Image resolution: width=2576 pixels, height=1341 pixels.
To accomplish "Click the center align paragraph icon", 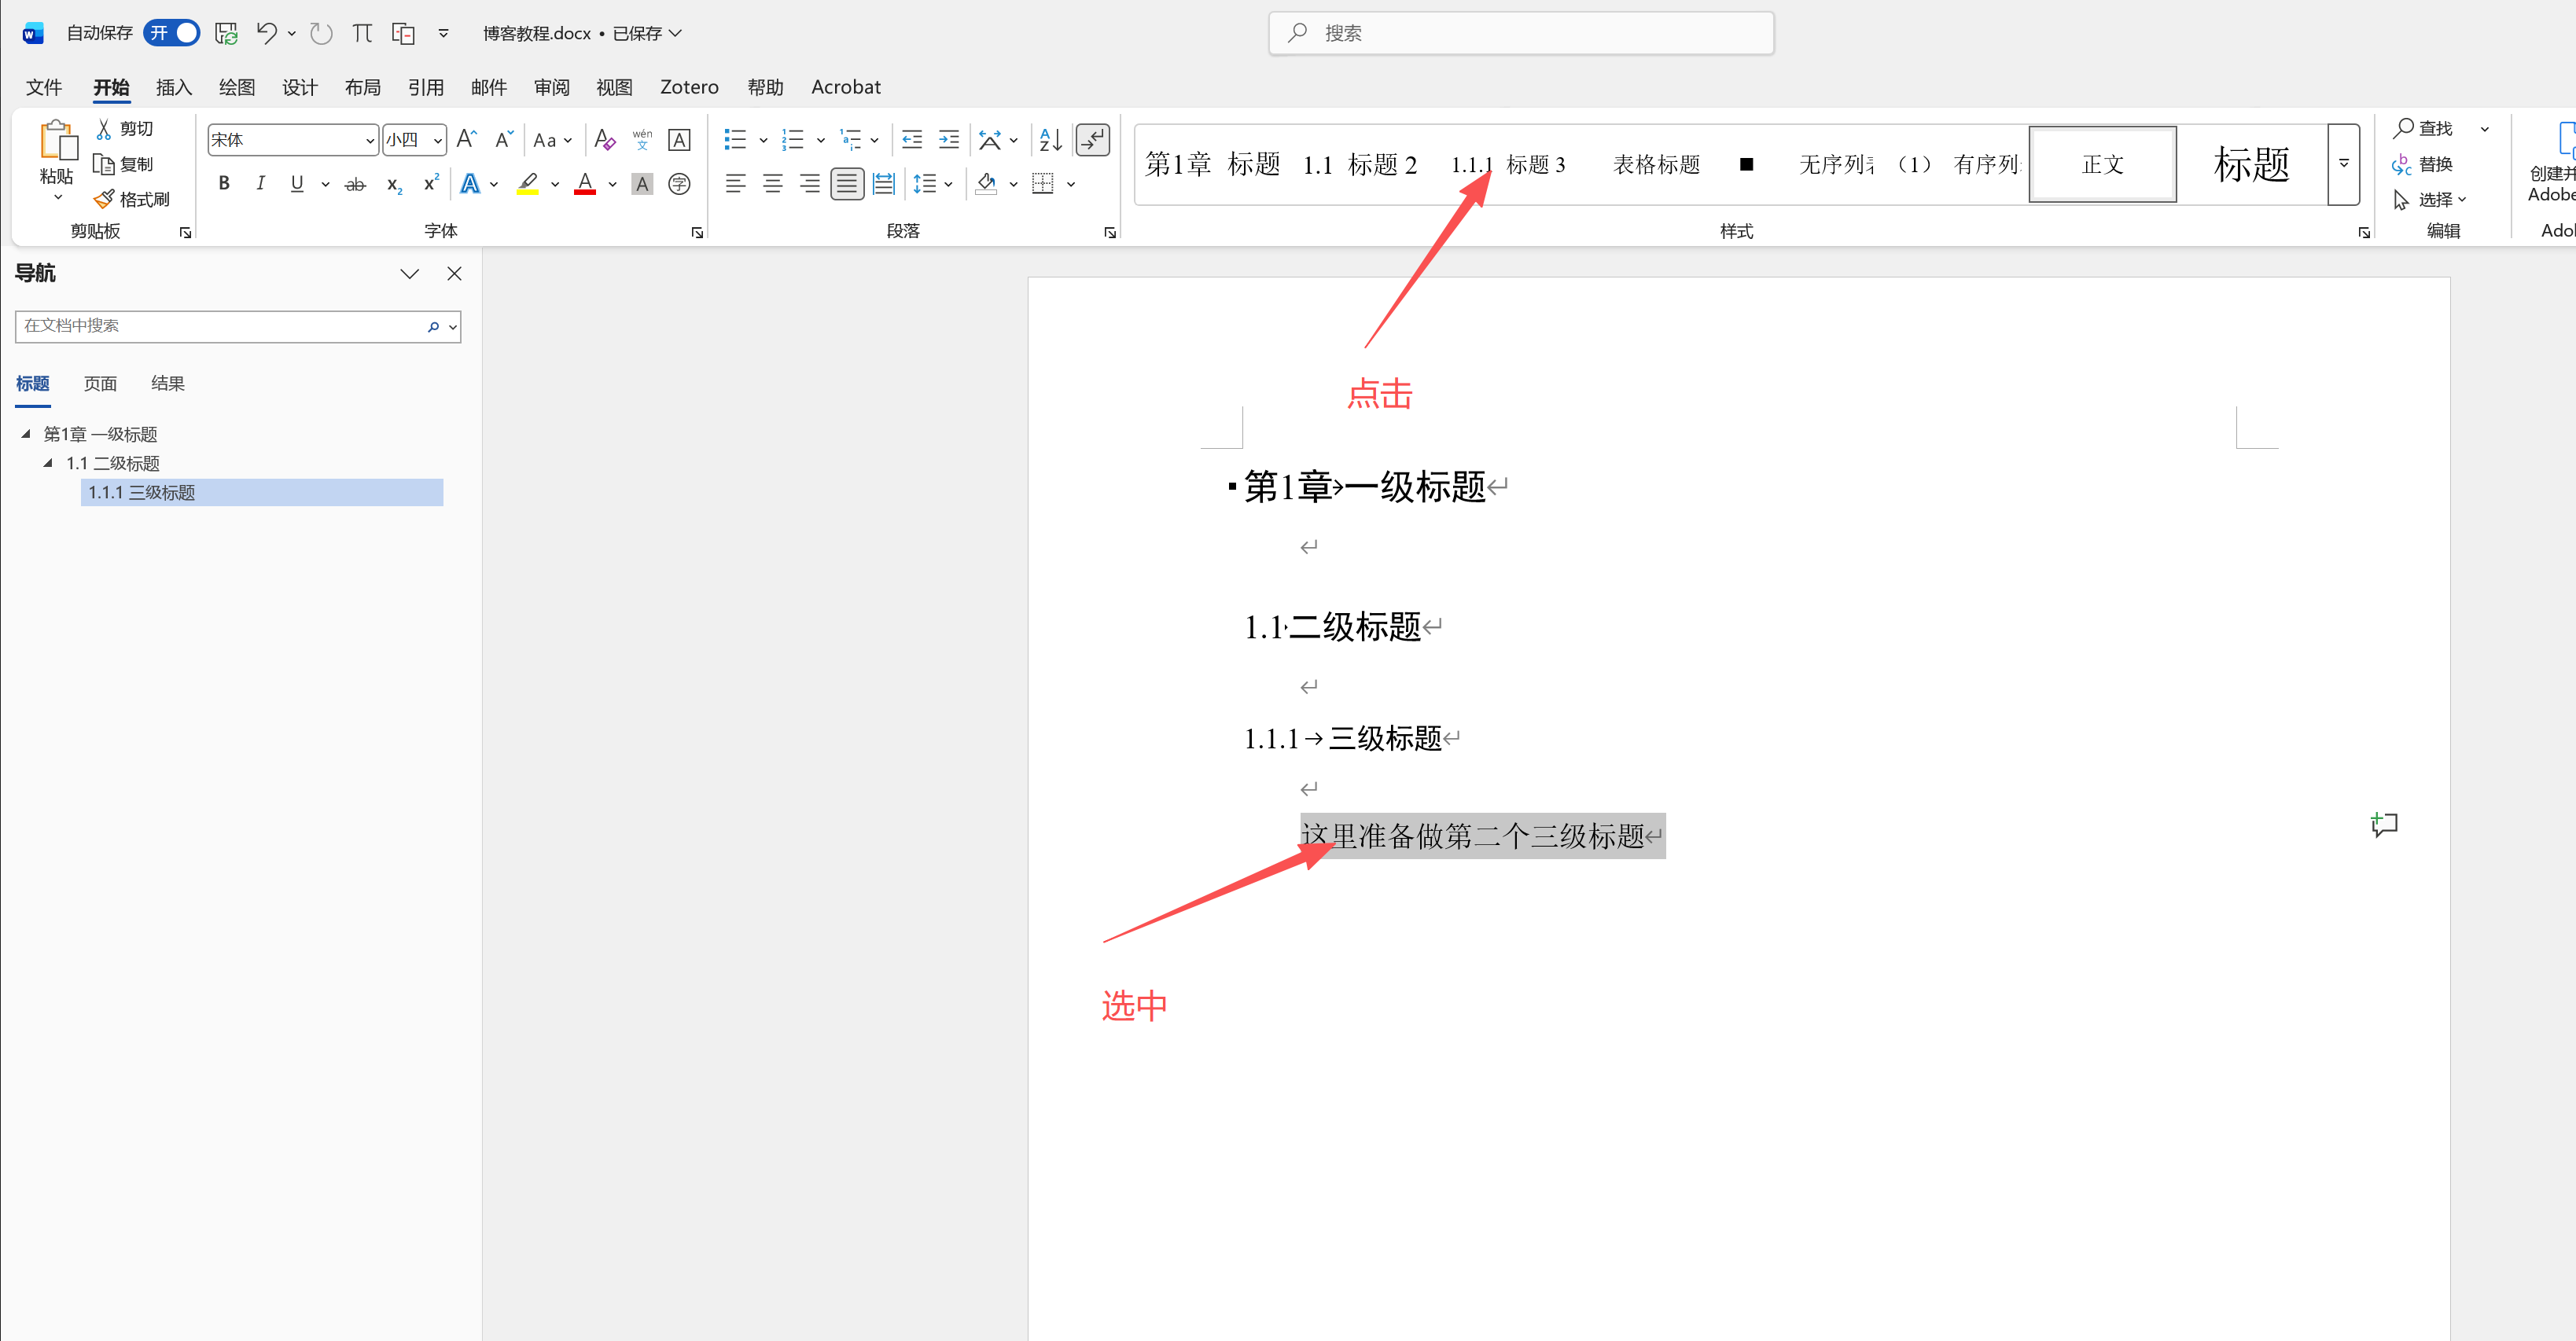I will pyautogui.click(x=772, y=184).
